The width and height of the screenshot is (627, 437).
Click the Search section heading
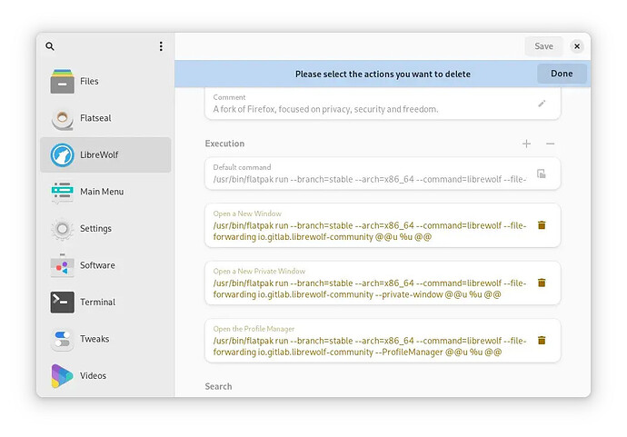pyautogui.click(x=218, y=387)
